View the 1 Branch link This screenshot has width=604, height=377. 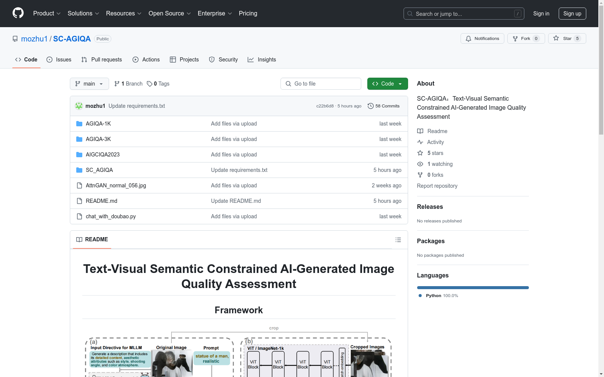(128, 84)
